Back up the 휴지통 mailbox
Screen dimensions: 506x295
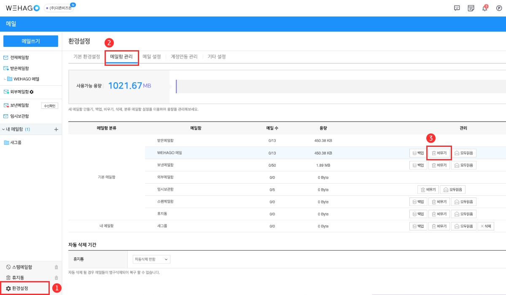click(418, 214)
